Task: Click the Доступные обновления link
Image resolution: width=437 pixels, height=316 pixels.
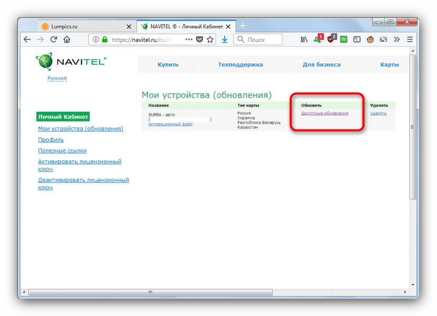Action: [x=324, y=113]
